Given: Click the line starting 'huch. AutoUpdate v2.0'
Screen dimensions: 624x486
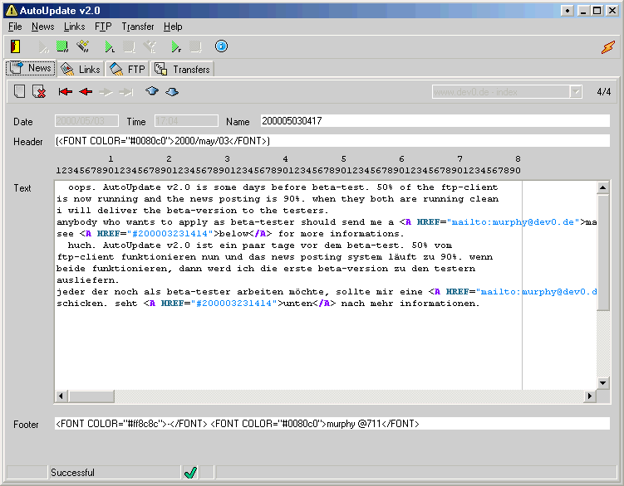Looking at the screenshot, I should click(x=259, y=245).
